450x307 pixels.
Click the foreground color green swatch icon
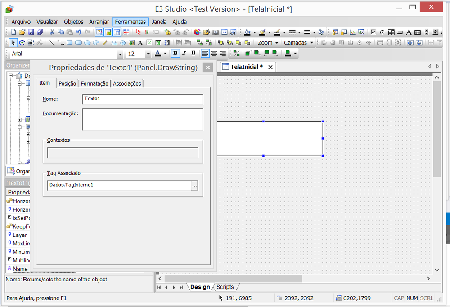click(x=288, y=53)
